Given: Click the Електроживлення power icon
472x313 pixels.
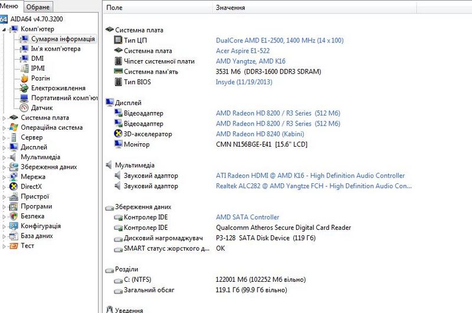Looking at the screenshot, I should click(24, 88).
